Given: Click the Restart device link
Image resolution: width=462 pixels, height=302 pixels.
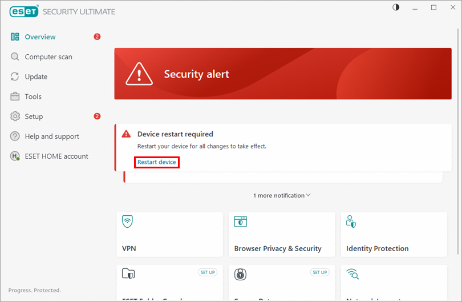Looking at the screenshot, I should [157, 162].
